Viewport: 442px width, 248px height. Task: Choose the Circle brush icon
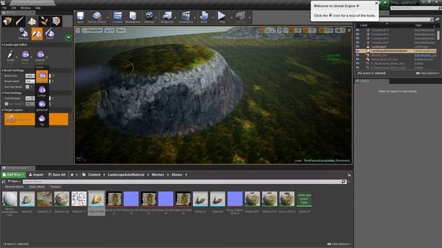tap(26, 56)
